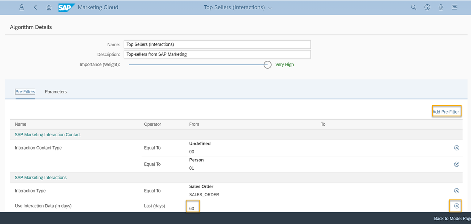The image size is (471, 224).
Task: Open the user profile icon
Action: coord(22,7)
